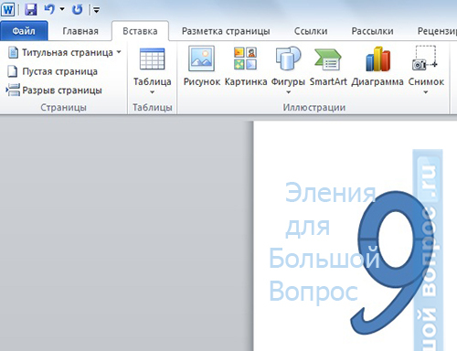Click the Разрыв страницы break icon
This screenshot has width=457, height=351.
pyautogui.click(x=13, y=90)
